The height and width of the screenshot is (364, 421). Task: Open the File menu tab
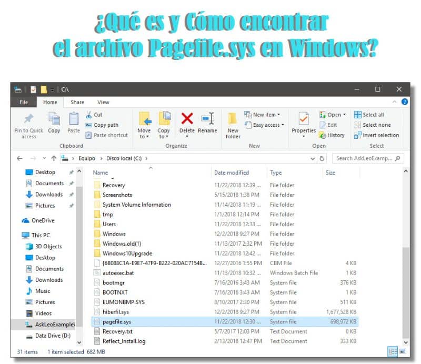point(24,102)
